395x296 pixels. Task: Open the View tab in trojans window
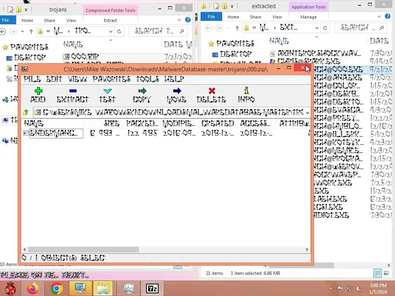71,20
